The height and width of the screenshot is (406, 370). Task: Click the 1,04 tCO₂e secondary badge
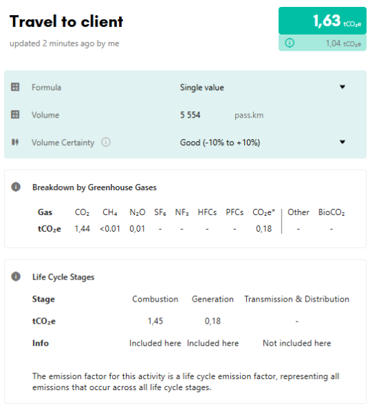tap(322, 43)
